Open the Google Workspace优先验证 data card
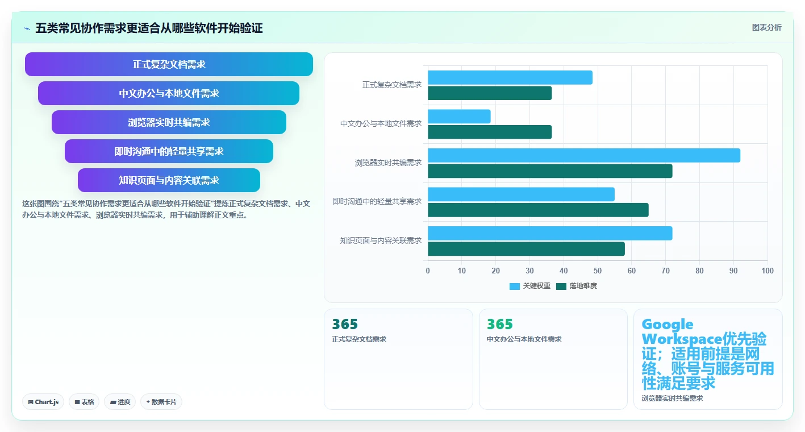The image size is (805, 432). (708, 359)
